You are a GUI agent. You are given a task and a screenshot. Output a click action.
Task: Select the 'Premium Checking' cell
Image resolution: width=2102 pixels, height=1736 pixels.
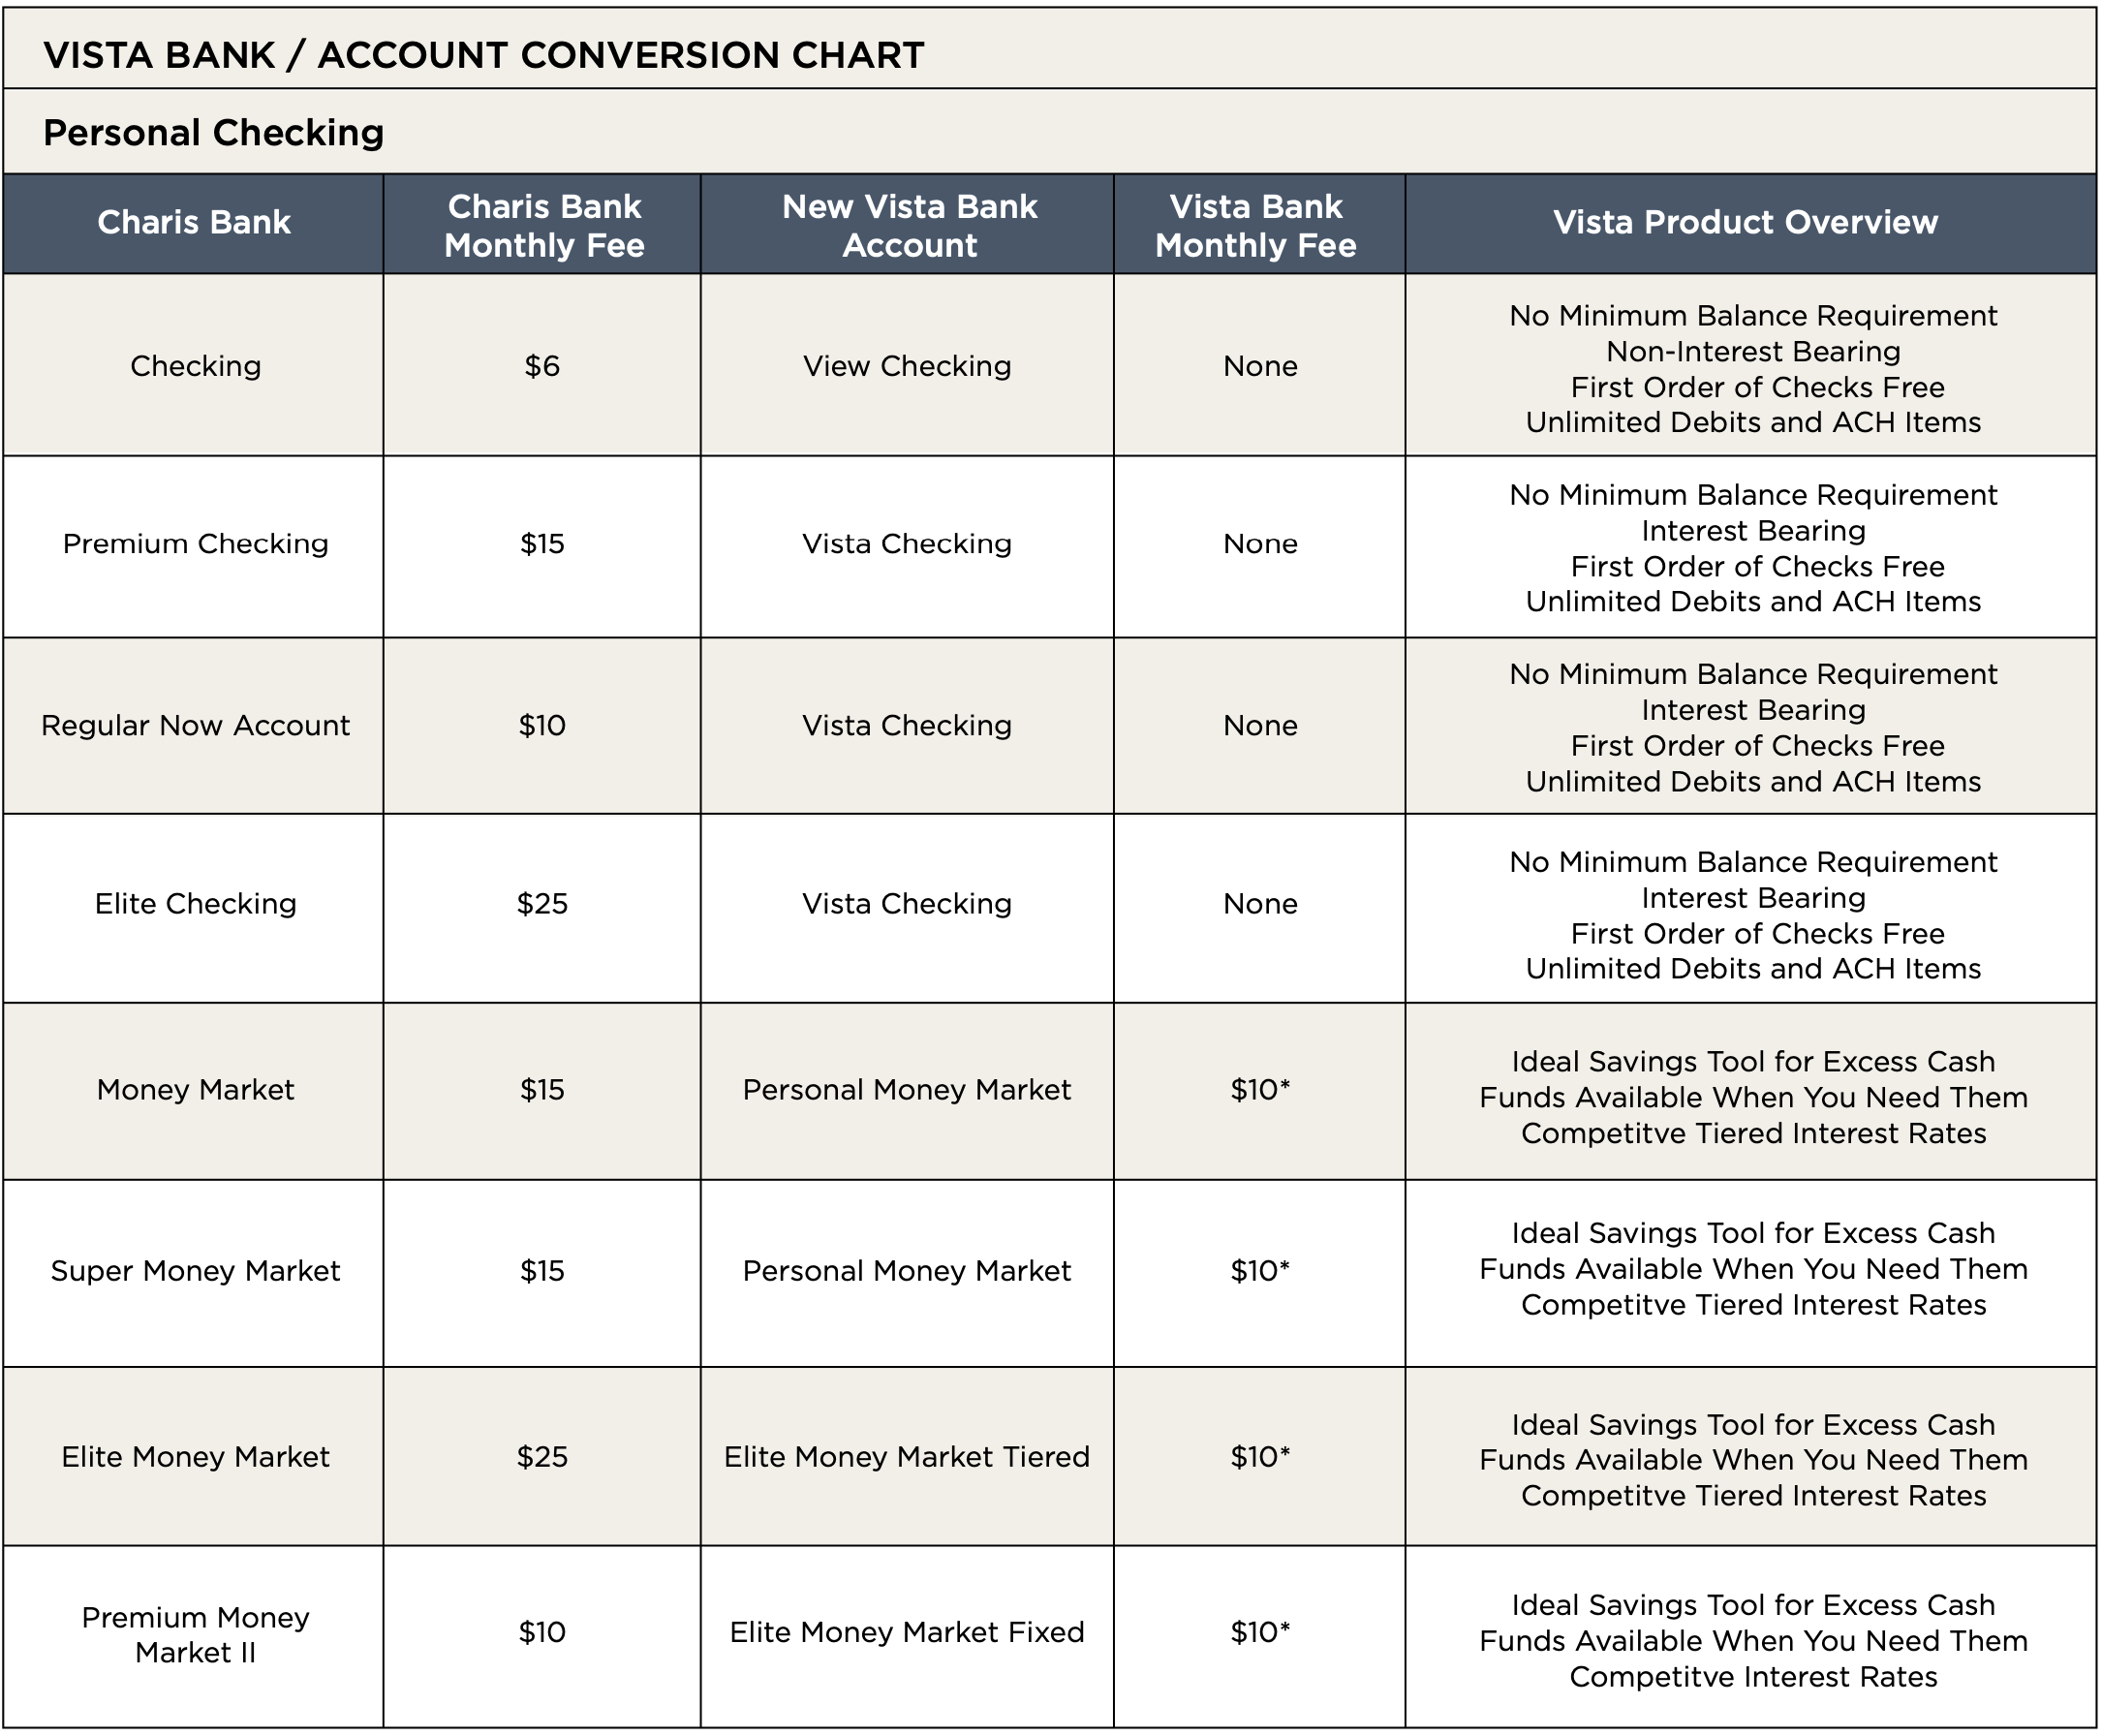195,544
